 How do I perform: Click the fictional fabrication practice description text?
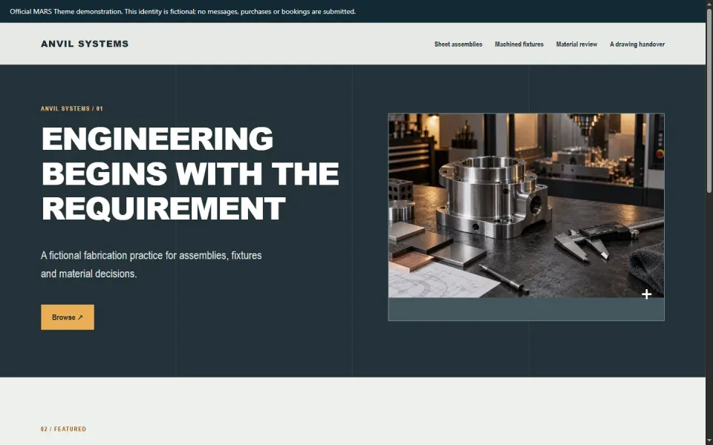tap(151, 264)
